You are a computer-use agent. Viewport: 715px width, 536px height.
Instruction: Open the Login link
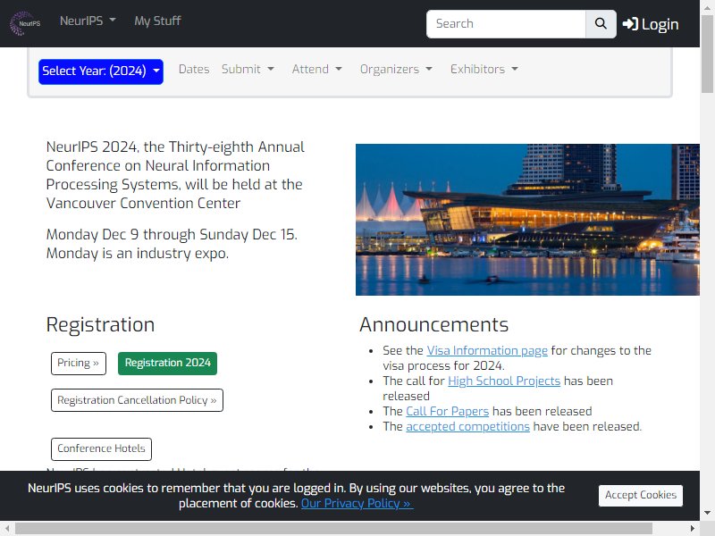651,24
